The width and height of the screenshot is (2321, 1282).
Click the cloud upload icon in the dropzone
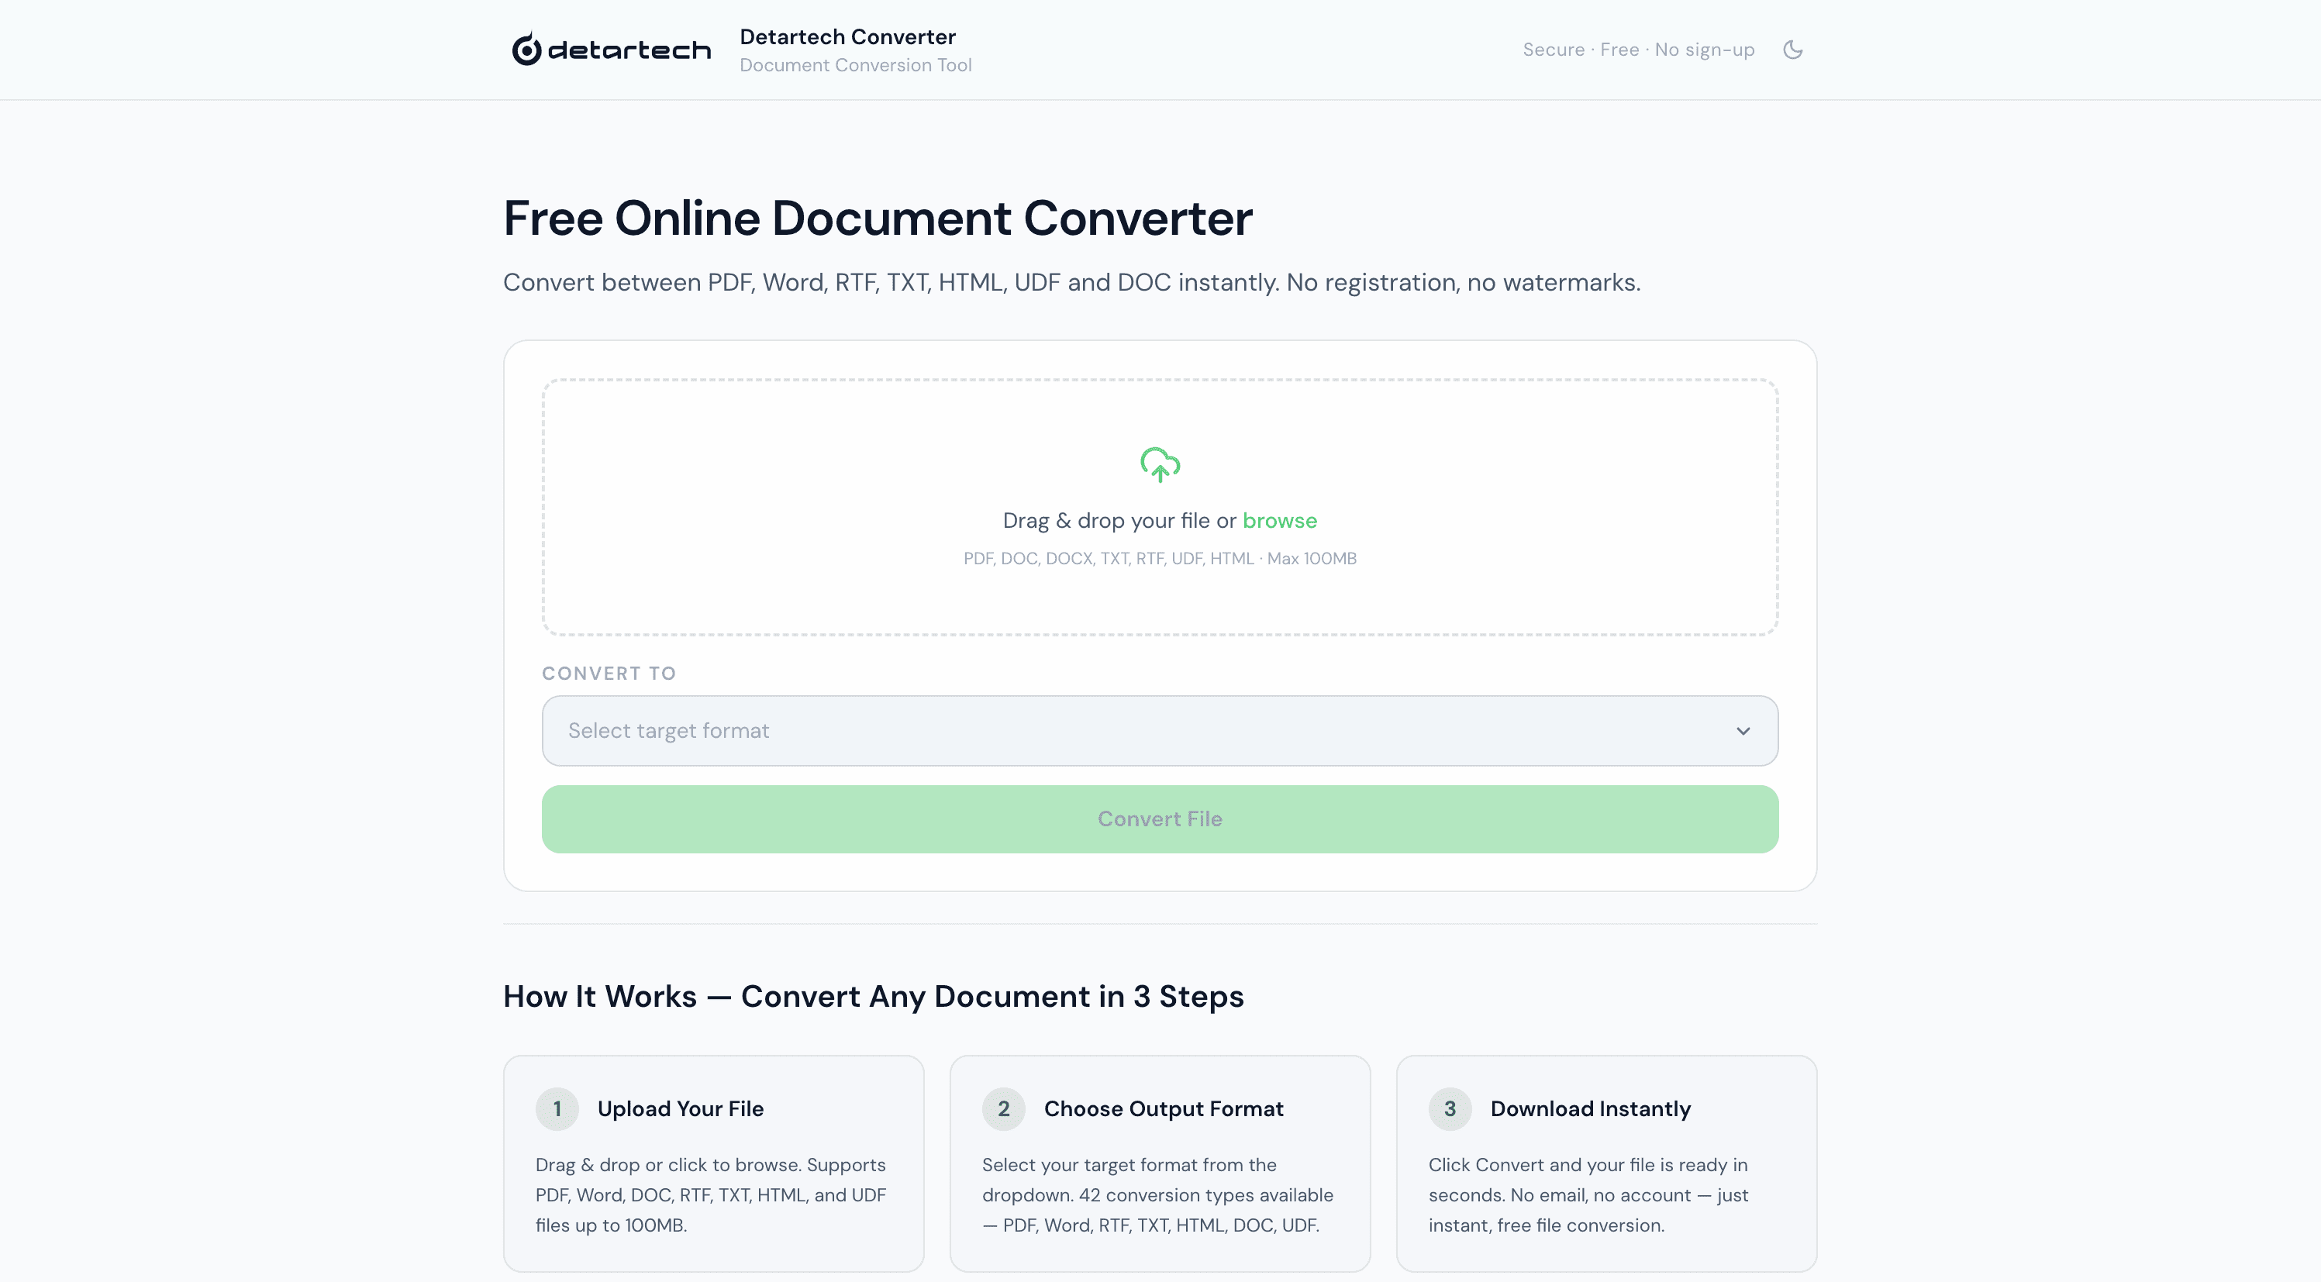point(1160,465)
